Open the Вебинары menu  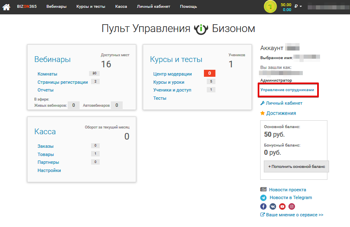56,7
